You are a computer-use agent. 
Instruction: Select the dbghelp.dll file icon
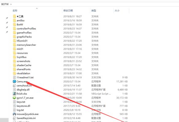(x=14, y=90)
